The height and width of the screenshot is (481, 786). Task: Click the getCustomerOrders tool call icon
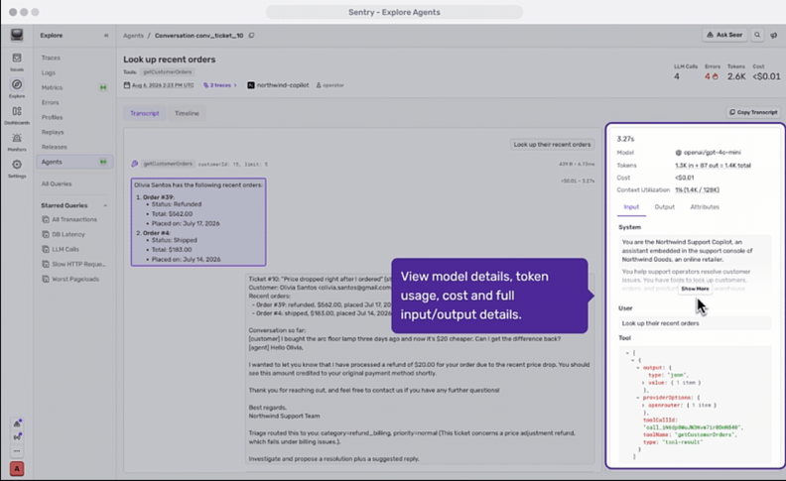[134, 164]
